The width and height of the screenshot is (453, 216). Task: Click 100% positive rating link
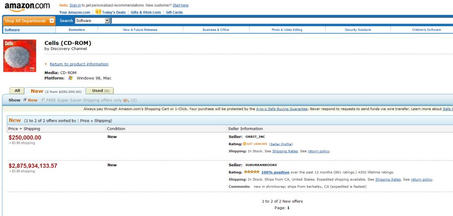click(275, 172)
